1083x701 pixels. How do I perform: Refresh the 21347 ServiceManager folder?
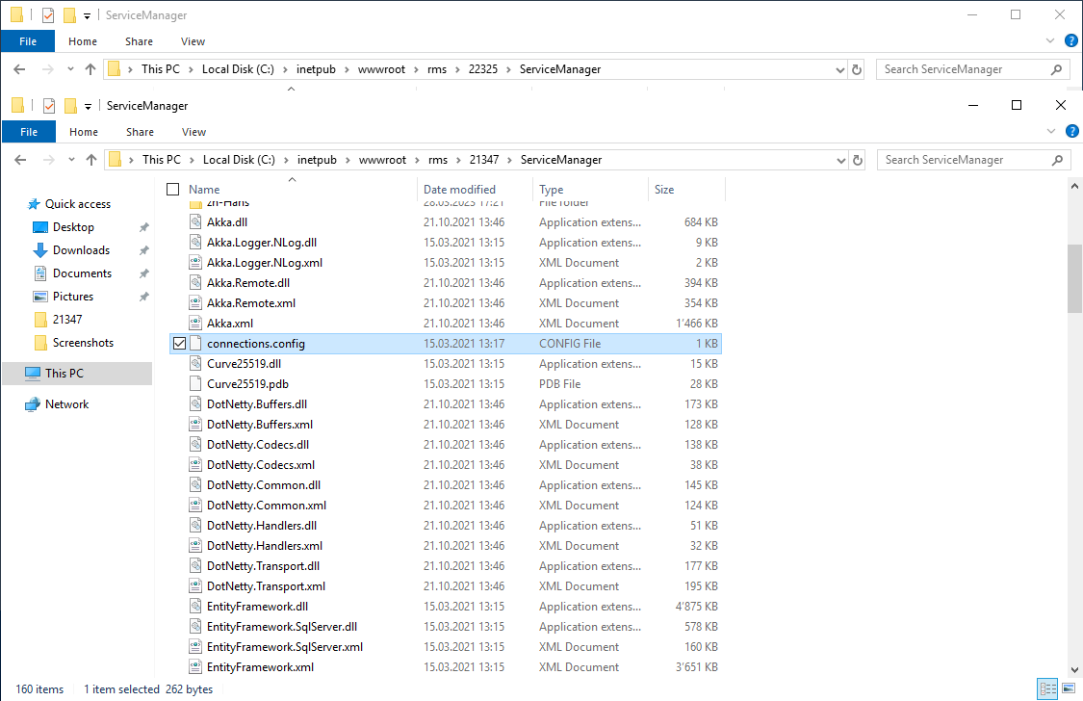857,160
